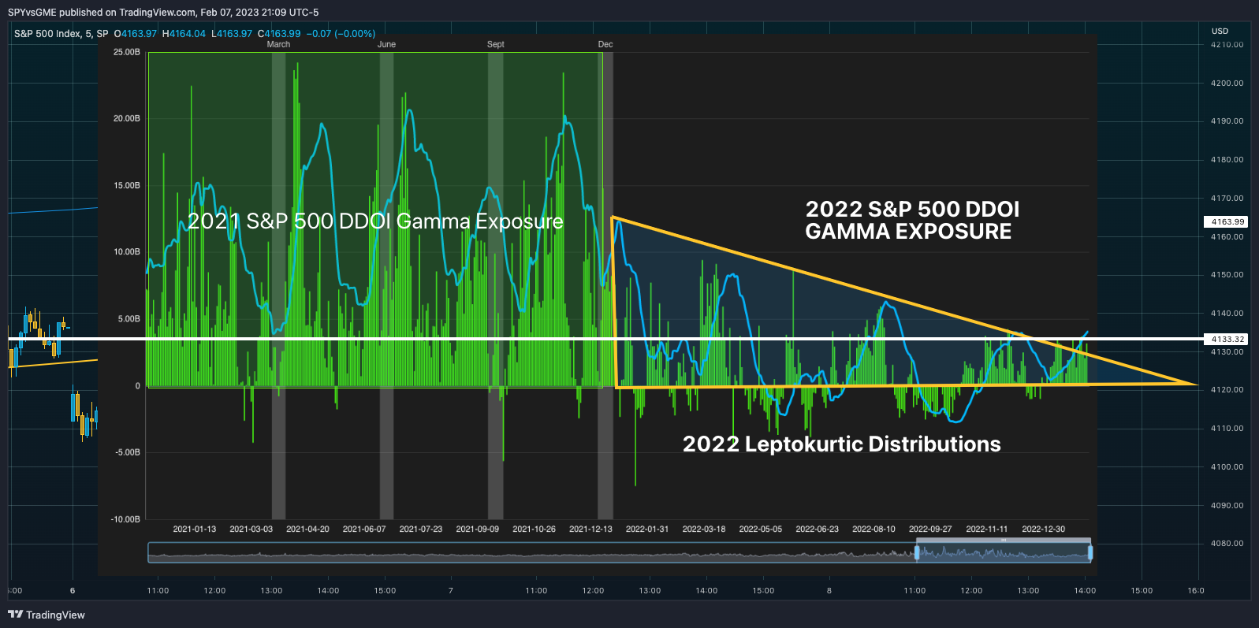Image resolution: width=1259 pixels, height=628 pixels.
Task: Click the 4090.00 price axis label
Action: coord(1227,506)
